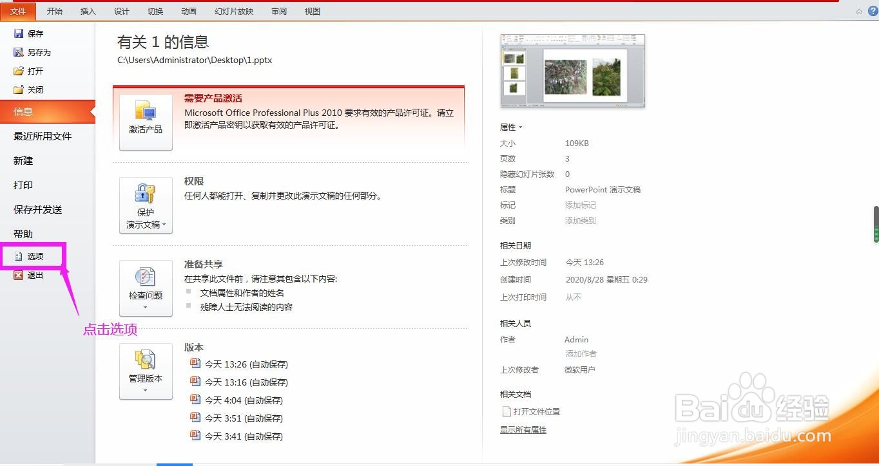Open the 今天 13:16 autosave version
Viewport: 879px width, 466px height.
coord(239,382)
